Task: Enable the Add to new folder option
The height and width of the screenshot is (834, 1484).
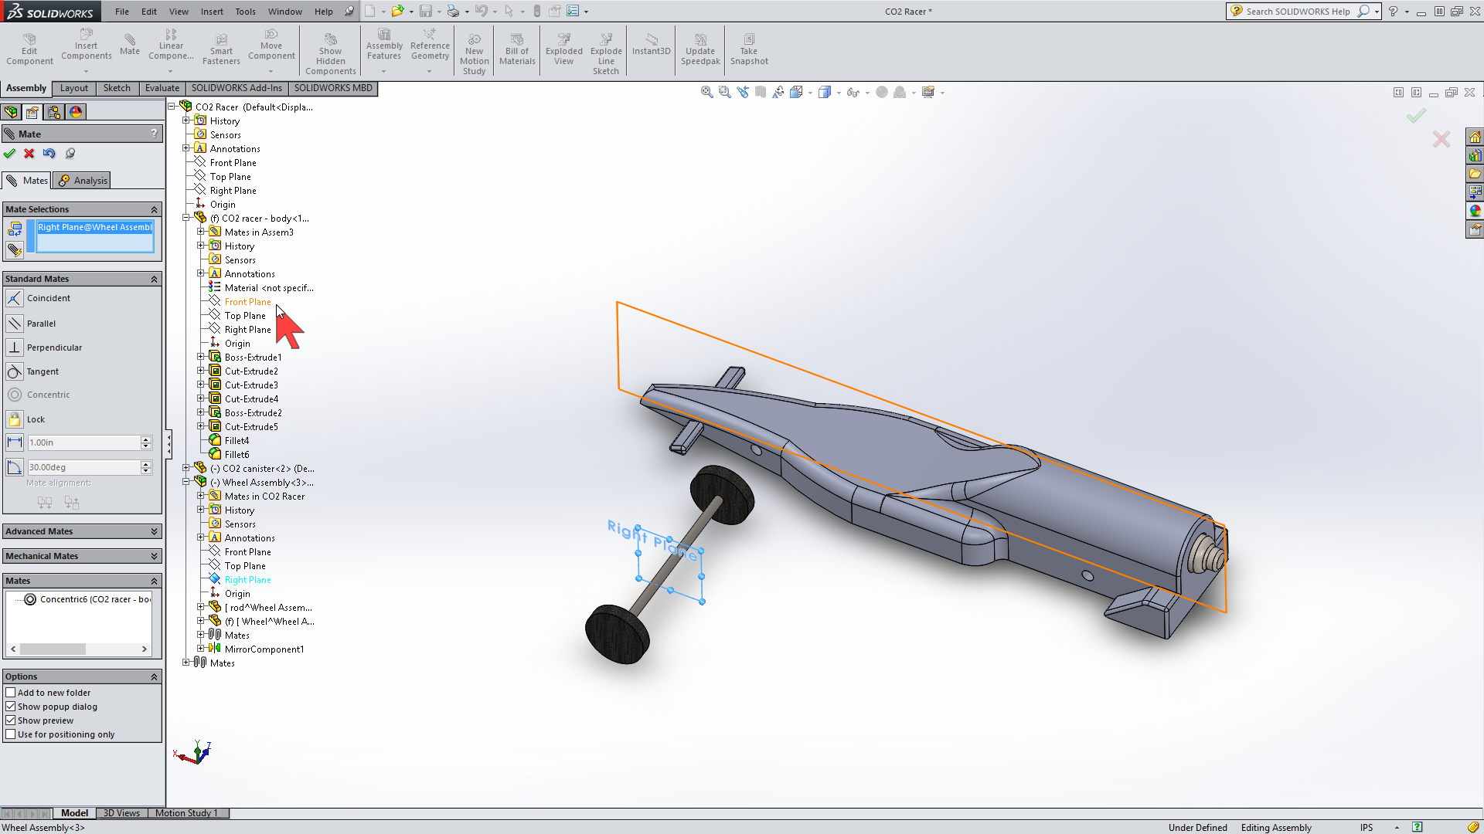Action: click(x=12, y=692)
